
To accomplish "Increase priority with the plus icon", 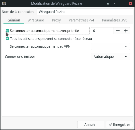I will [126, 31].
